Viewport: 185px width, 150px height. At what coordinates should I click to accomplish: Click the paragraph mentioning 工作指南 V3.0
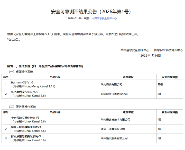coord(73,34)
